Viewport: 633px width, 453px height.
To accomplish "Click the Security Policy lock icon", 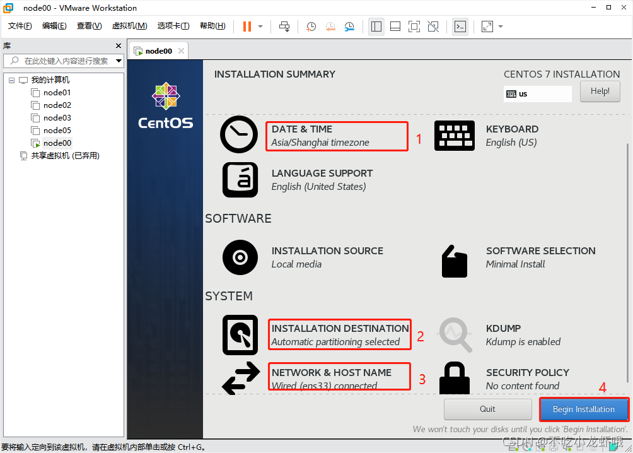I will [455, 379].
